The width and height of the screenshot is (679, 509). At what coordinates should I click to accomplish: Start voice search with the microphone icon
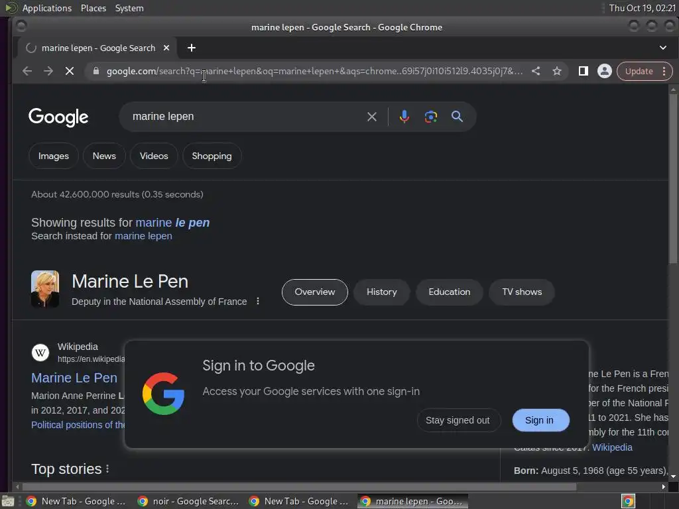[x=404, y=117]
